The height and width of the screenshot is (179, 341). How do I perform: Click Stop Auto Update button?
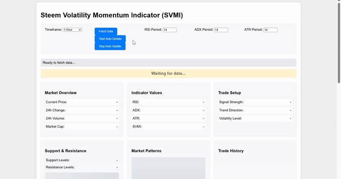110,46
